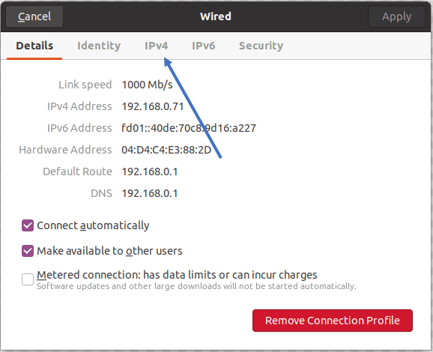The image size is (433, 352).
Task: Open the IPv6 tab
Action: pyautogui.click(x=204, y=46)
